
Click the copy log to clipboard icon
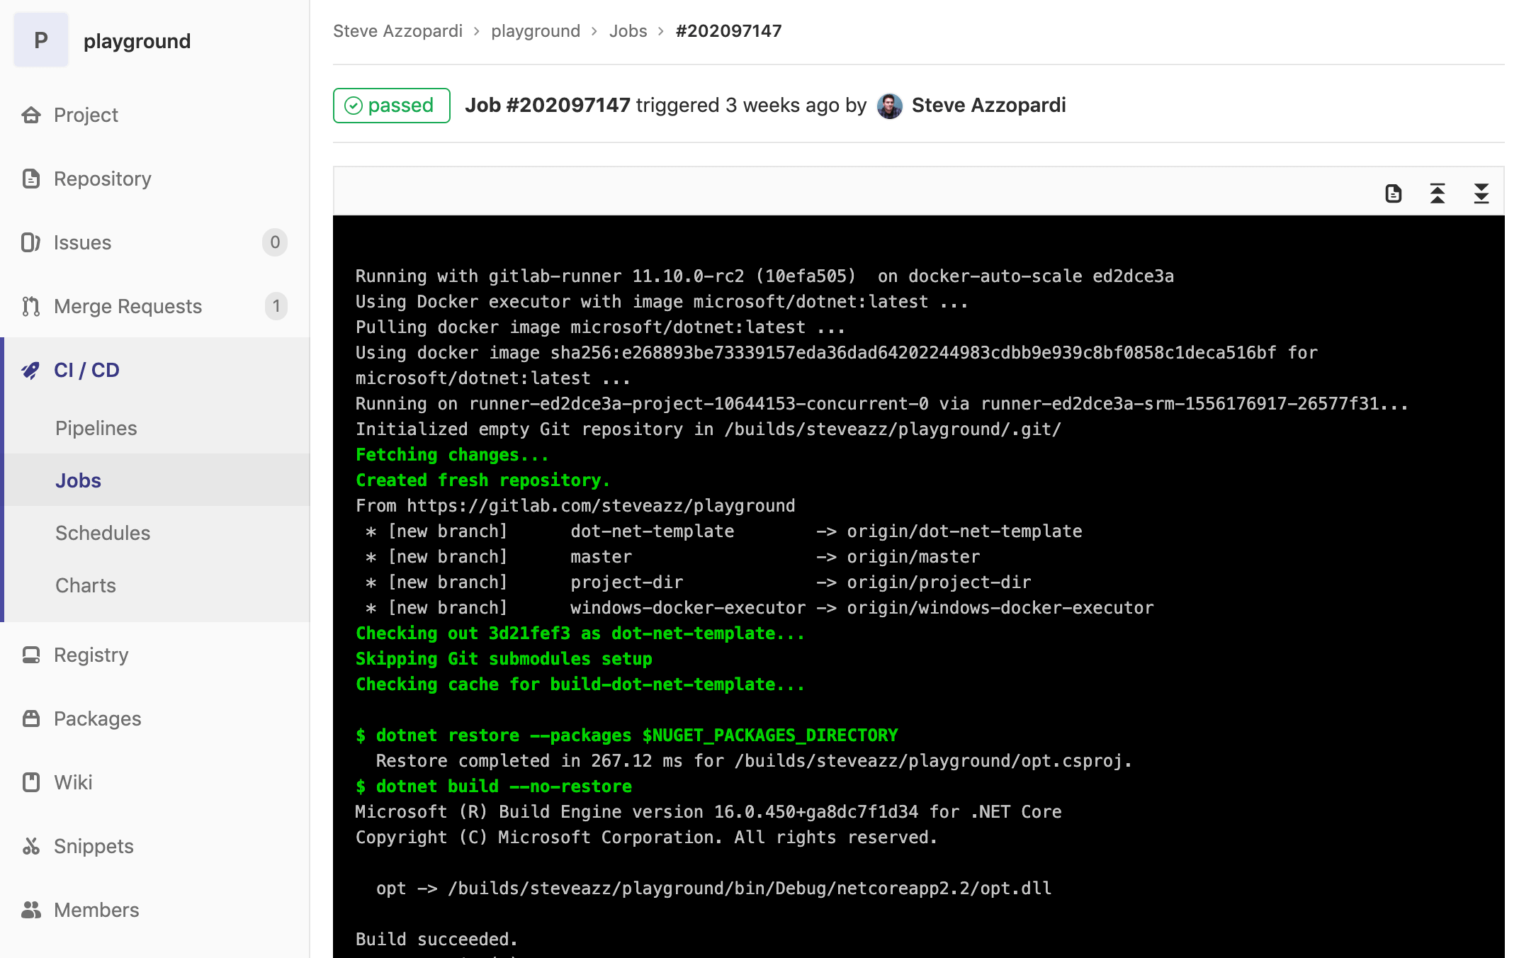pos(1394,193)
